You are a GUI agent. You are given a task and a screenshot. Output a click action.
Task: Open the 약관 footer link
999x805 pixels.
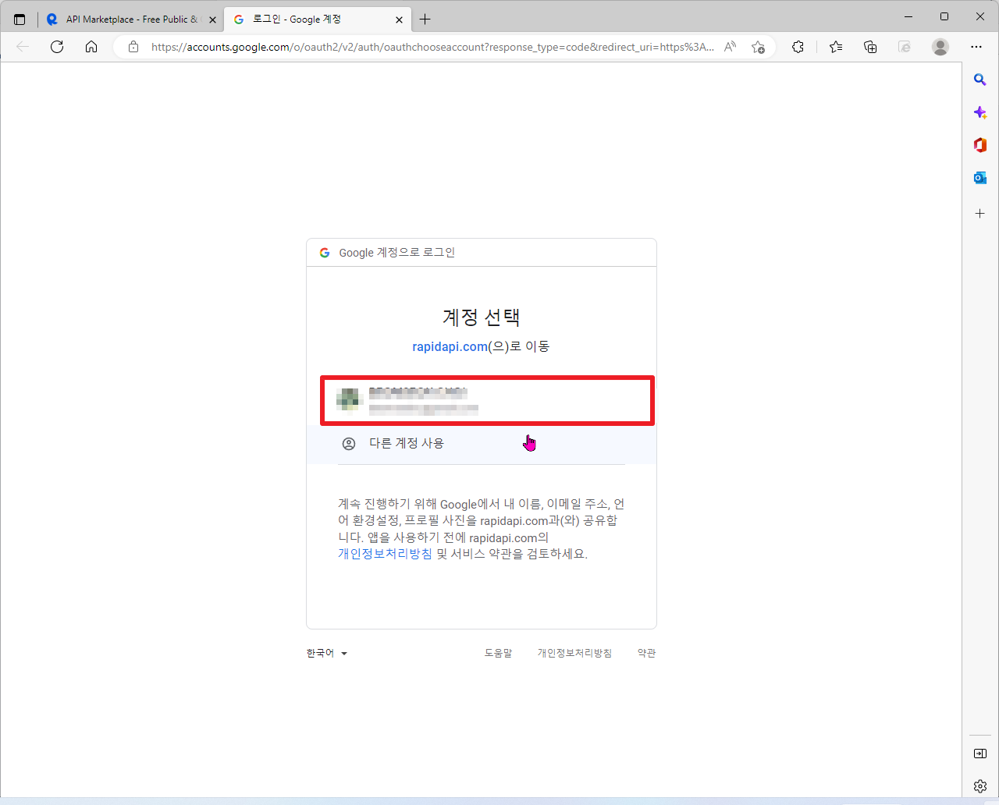pyautogui.click(x=646, y=653)
